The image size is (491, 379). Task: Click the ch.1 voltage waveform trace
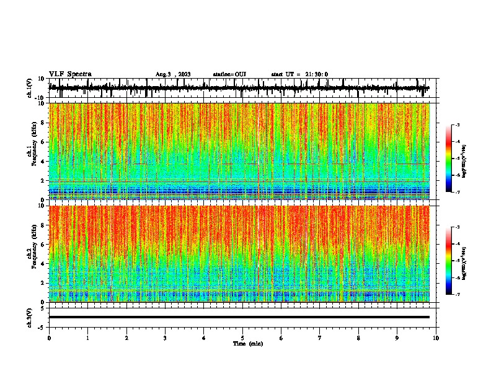(239, 88)
